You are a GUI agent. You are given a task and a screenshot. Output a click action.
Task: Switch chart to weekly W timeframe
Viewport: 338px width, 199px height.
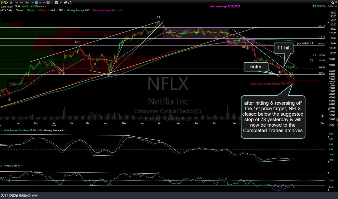(x=41, y=3)
